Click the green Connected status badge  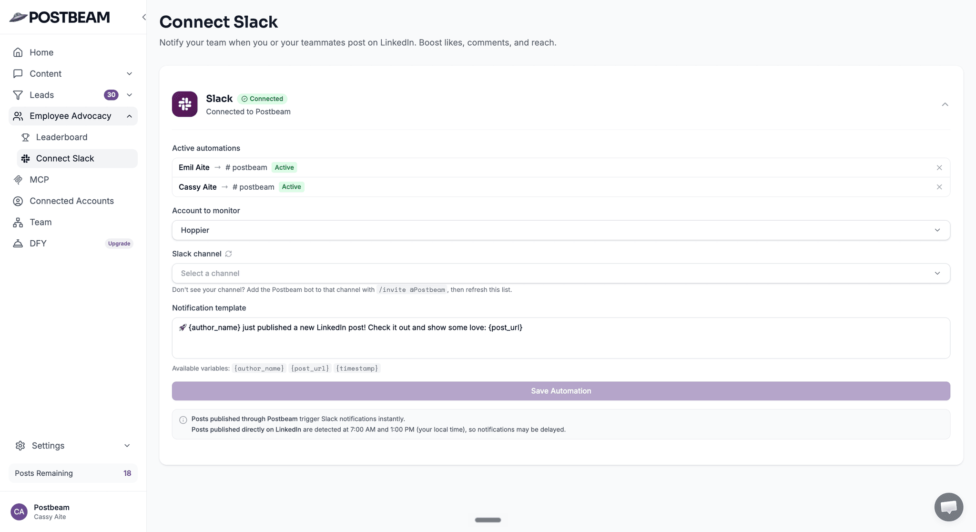click(262, 99)
